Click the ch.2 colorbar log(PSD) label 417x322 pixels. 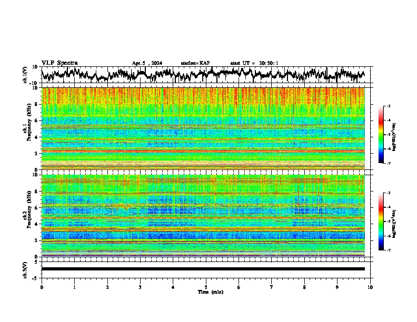coord(394,224)
